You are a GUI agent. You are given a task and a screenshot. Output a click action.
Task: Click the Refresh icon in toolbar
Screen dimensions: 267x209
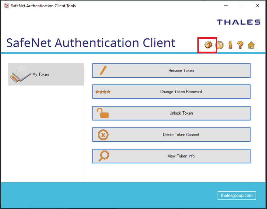pyautogui.click(x=219, y=45)
